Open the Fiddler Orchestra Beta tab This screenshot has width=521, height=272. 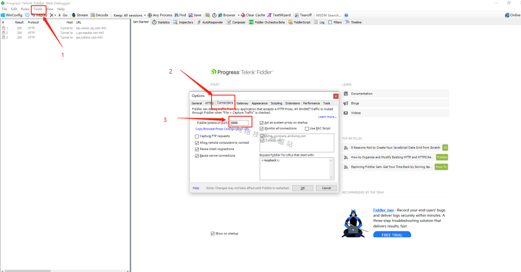point(267,22)
